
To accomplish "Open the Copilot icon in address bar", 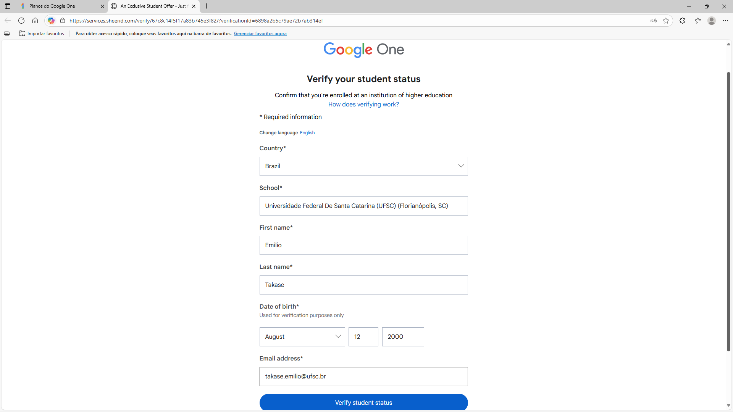I will [51, 21].
